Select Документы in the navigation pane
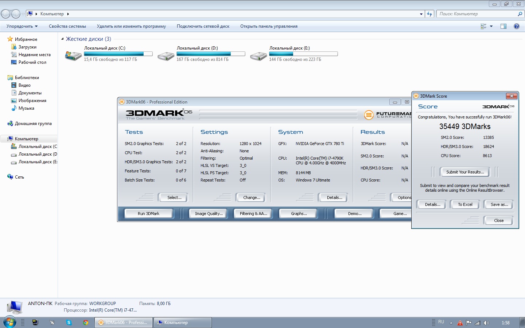 [30, 93]
